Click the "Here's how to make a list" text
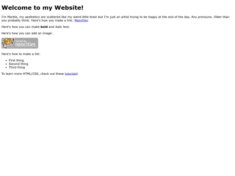 click(21, 54)
